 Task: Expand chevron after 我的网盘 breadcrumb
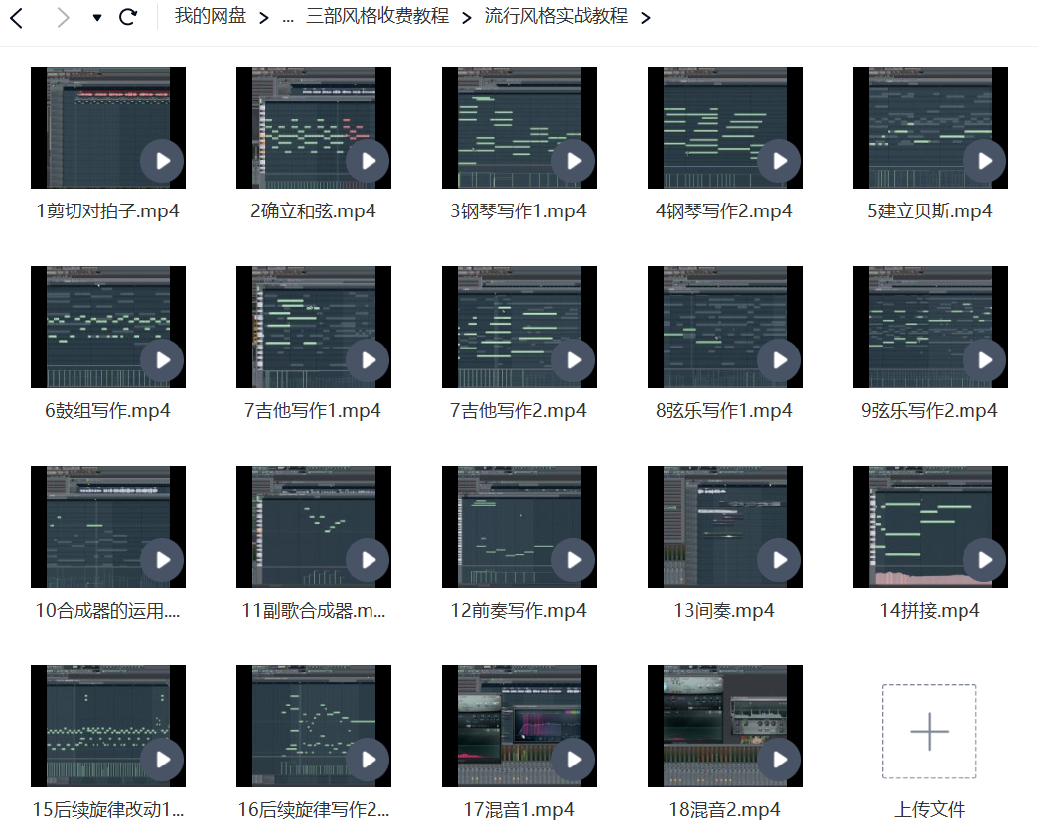tap(263, 17)
